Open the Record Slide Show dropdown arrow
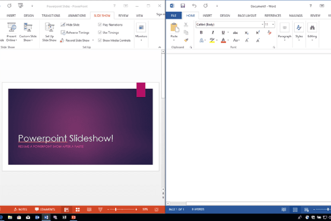 pyautogui.click(x=92, y=40)
